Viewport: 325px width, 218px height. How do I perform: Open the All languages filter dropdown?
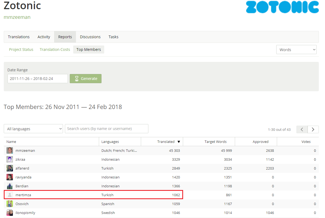click(33, 129)
